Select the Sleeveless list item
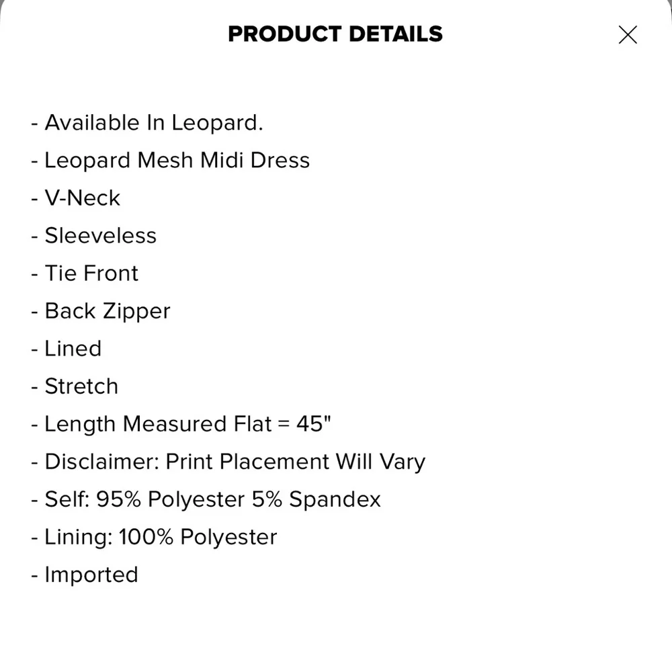This screenshot has height=672, width=672. pyautogui.click(x=101, y=235)
